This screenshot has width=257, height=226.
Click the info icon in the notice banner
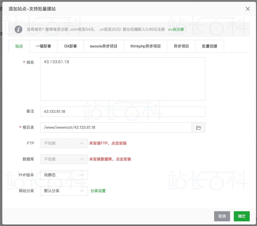tap(18, 29)
